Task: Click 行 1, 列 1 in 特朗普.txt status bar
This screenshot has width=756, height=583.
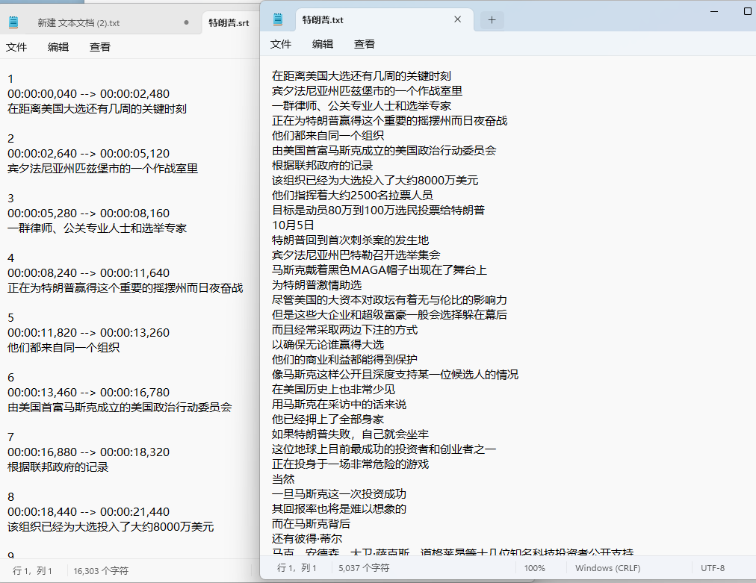Action: point(297,568)
